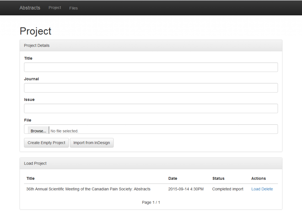Load the Canadian Pain Society project
The height and width of the screenshot is (216, 302).
click(x=256, y=189)
